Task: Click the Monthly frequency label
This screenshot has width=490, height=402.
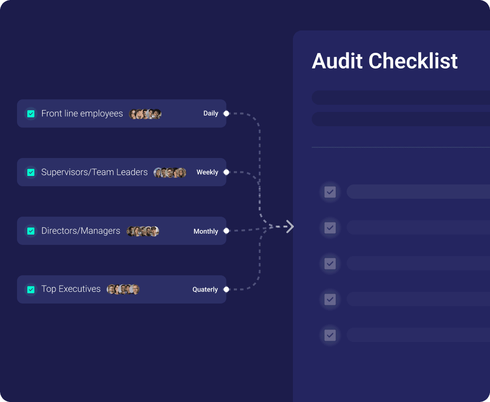Action: (x=206, y=231)
